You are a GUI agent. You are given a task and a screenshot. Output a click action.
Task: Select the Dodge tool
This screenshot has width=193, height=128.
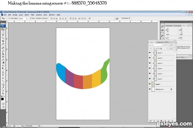3,68
